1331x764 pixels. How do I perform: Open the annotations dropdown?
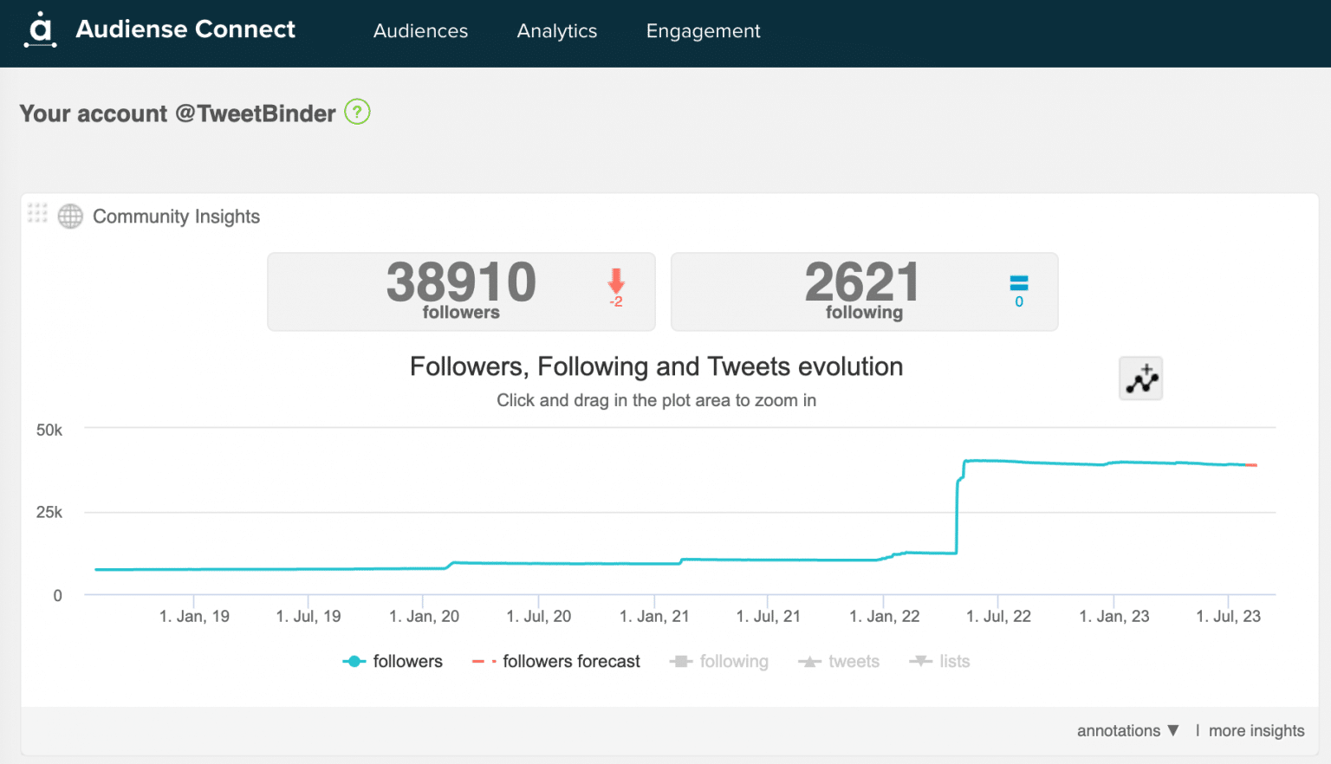(1127, 730)
